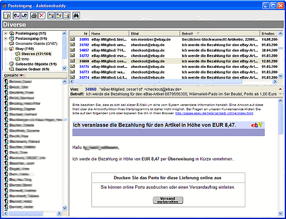The image size is (286, 219).
Task: Click the Ebay folder icon in tree
Action: click(12, 49)
